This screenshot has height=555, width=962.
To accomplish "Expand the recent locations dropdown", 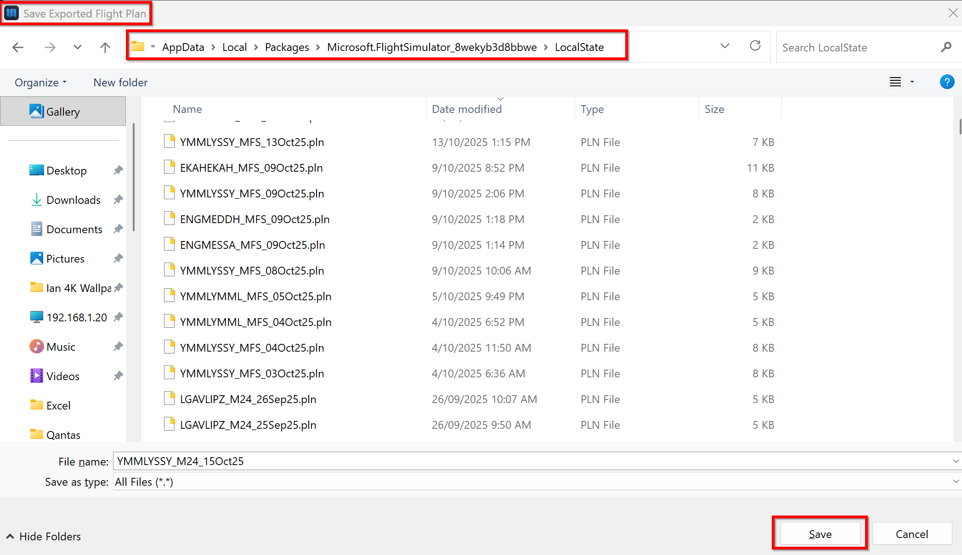I will pos(78,47).
